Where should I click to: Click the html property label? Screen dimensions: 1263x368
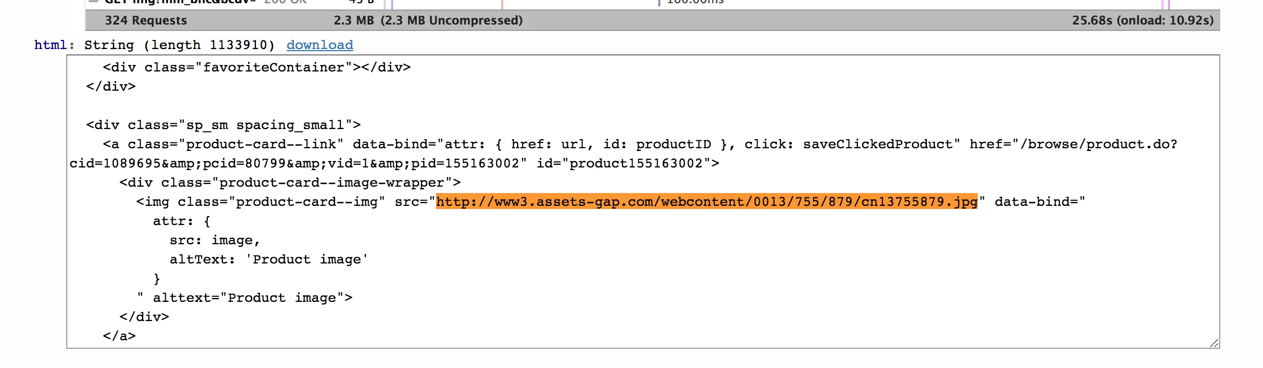point(51,45)
